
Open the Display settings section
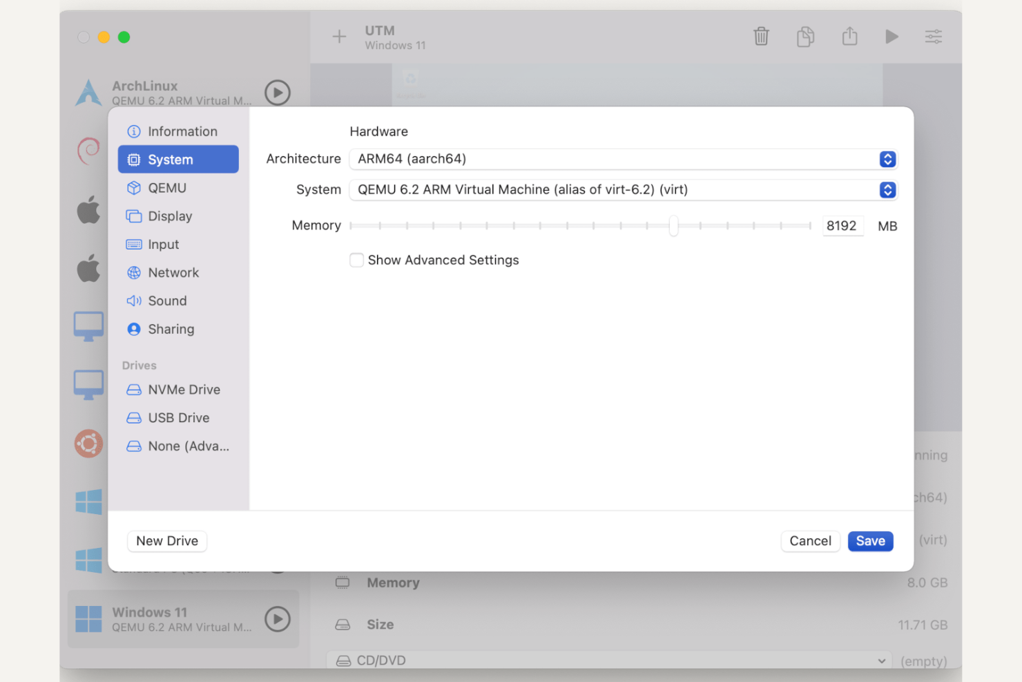click(178, 216)
